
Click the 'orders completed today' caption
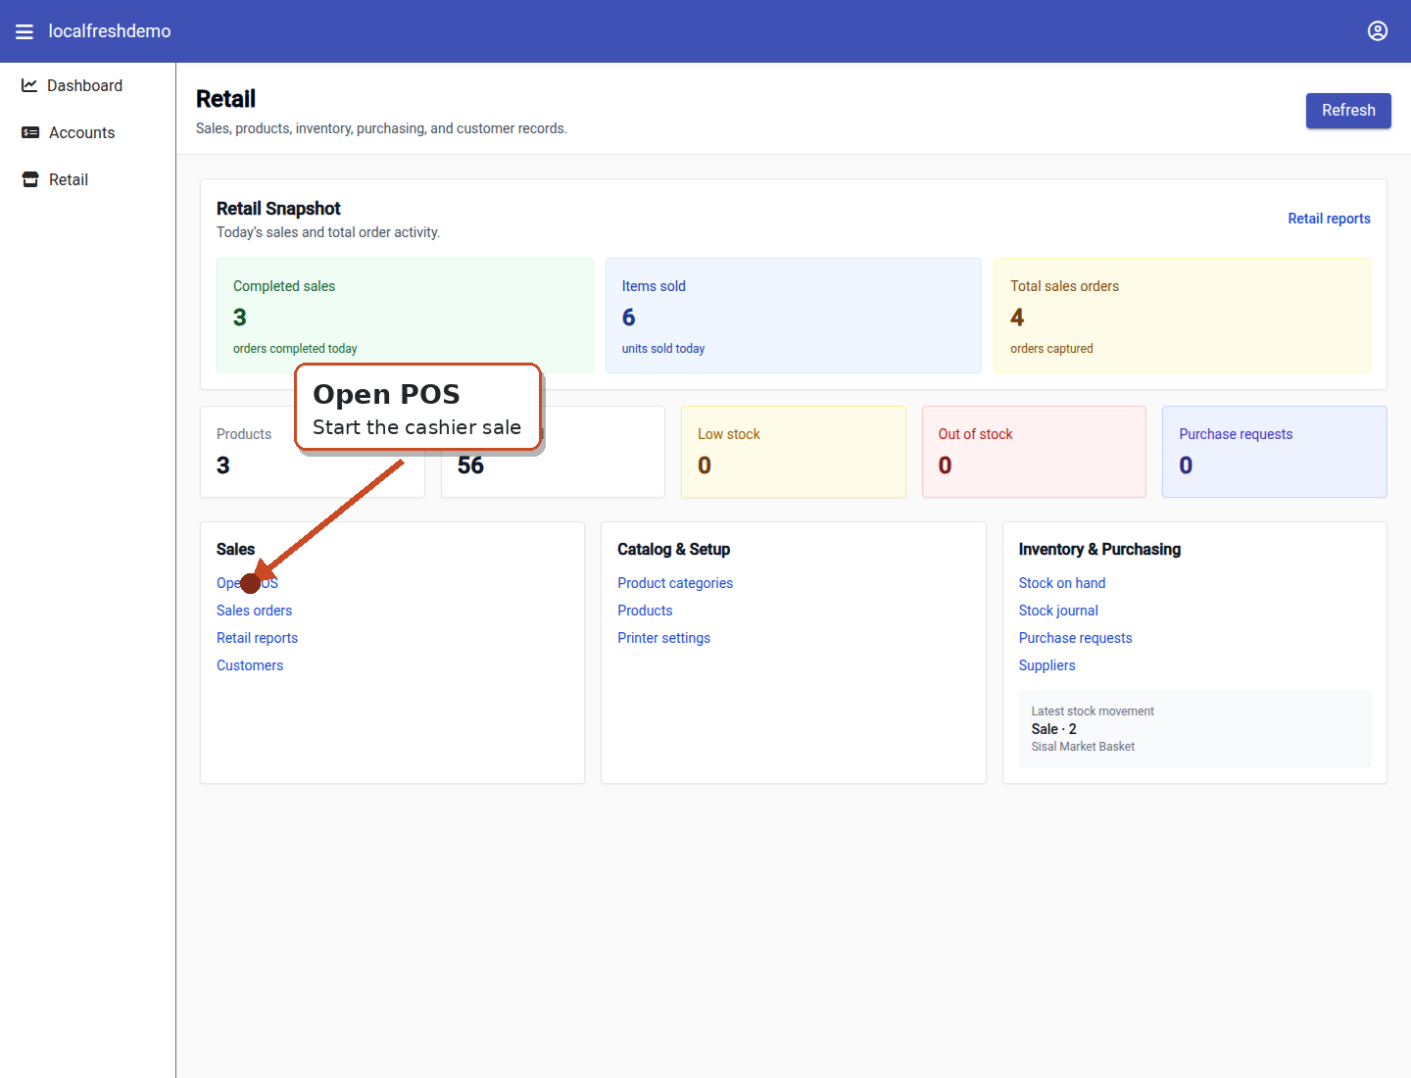tap(295, 349)
